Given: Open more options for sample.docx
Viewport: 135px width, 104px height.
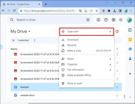Looking at the screenshot, I should point(117,95).
